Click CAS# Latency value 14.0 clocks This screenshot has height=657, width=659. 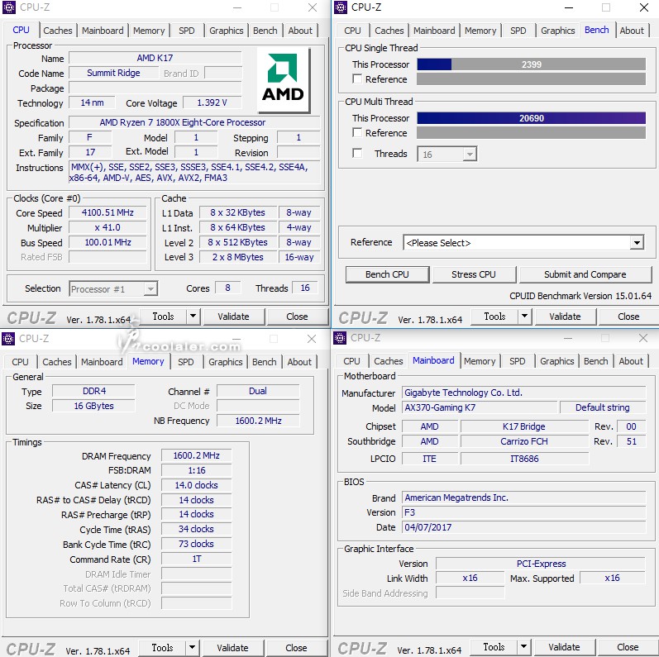click(x=196, y=485)
